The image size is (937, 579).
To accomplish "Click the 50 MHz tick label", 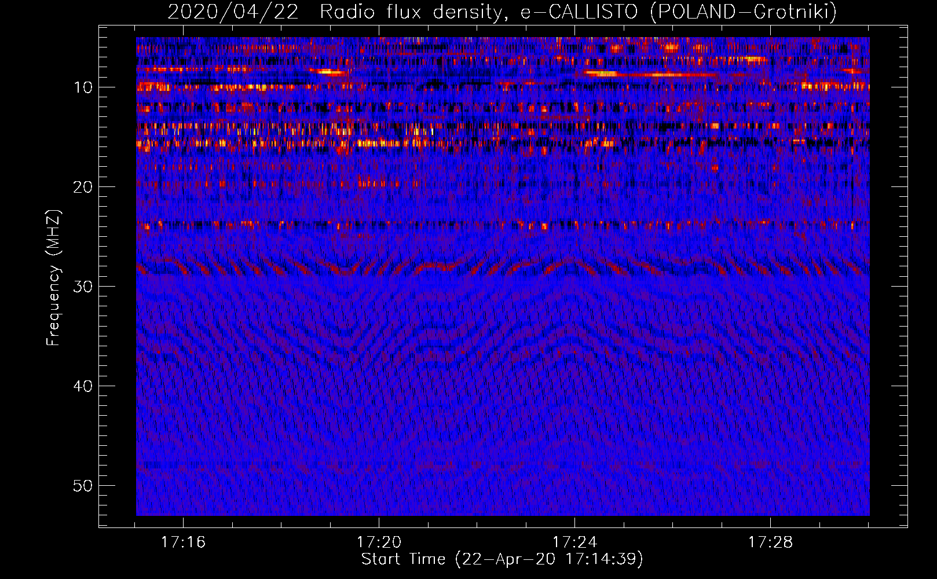I will (x=83, y=486).
